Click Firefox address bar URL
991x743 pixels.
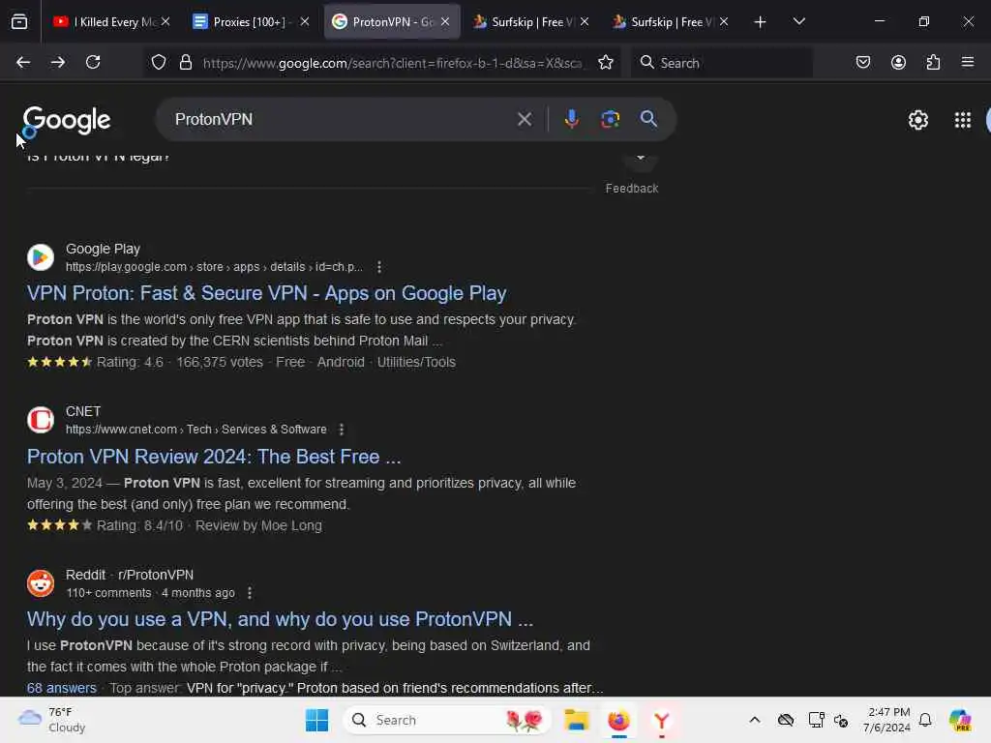click(x=392, y=63)
